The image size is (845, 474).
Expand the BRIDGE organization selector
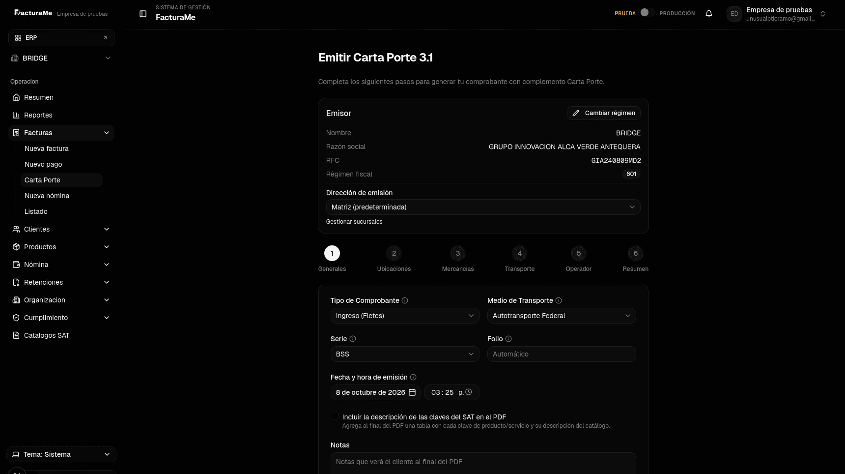click(x=61, y=58)
